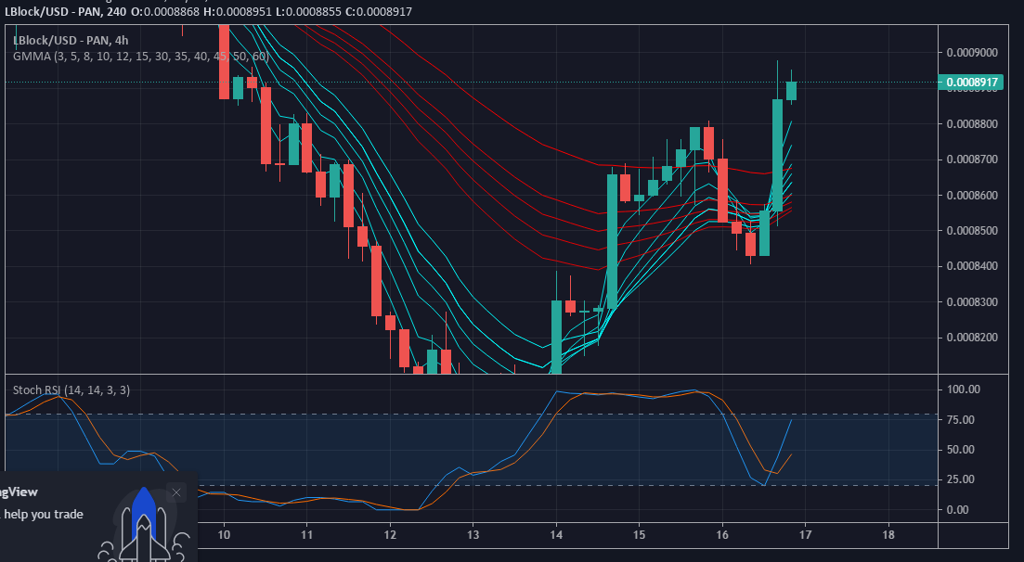Click price scale value 0.0008600

(x=972, y=195)
